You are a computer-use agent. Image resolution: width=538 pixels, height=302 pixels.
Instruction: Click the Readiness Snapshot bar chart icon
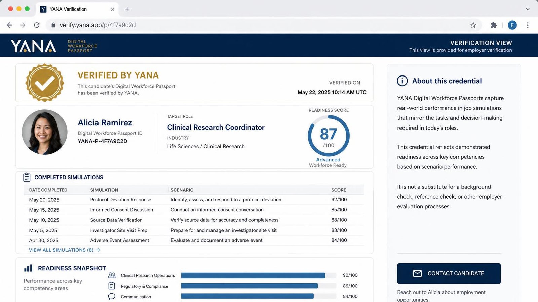(x=28, y=268)
